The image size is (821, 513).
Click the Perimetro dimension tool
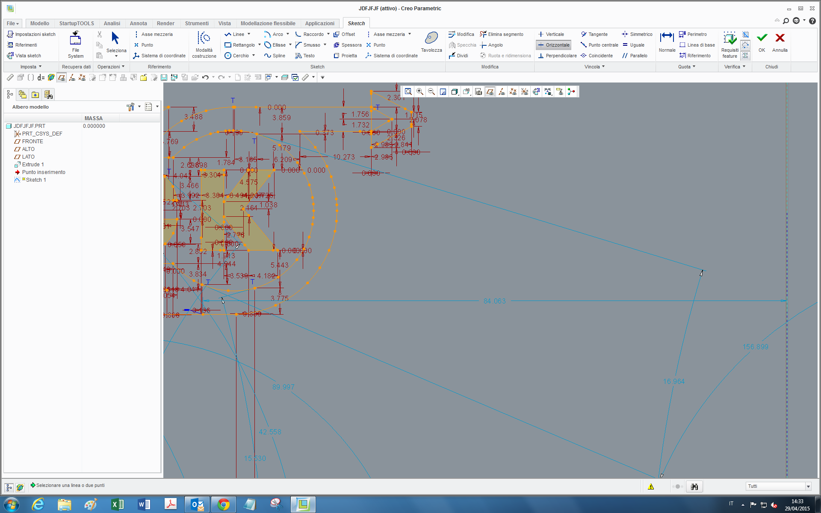pos(693,34)
